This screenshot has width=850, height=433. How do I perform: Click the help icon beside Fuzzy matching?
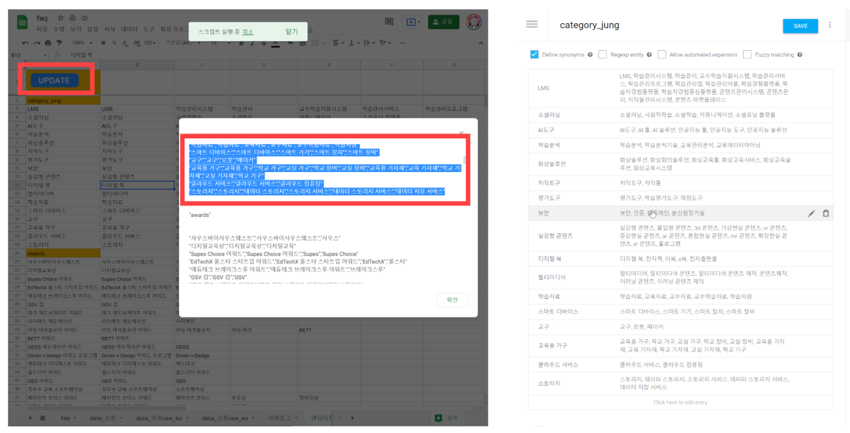tap(799, 55)
